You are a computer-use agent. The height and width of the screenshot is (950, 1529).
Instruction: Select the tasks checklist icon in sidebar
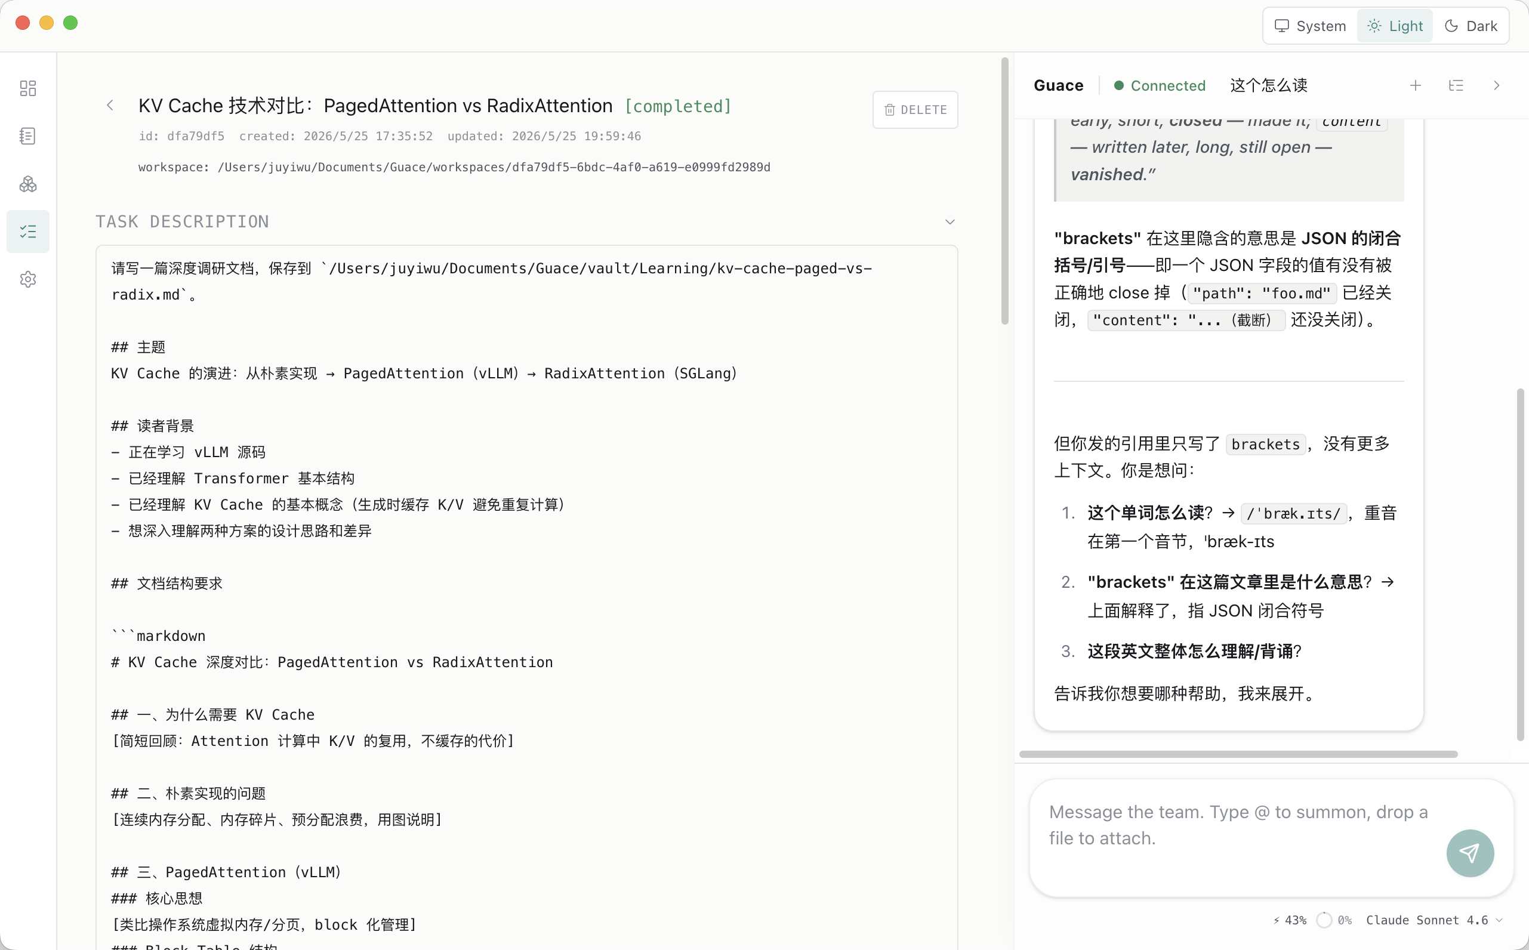27,231
